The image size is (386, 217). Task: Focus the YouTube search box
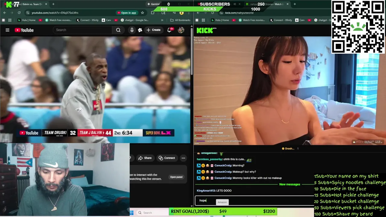83,30
